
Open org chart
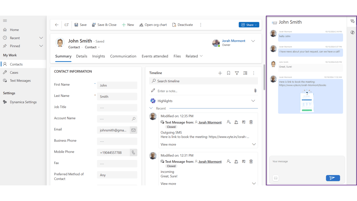click(x=153, y=25)
